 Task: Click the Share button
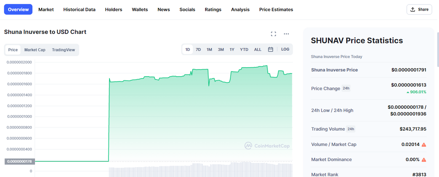(x=419, y=10)
